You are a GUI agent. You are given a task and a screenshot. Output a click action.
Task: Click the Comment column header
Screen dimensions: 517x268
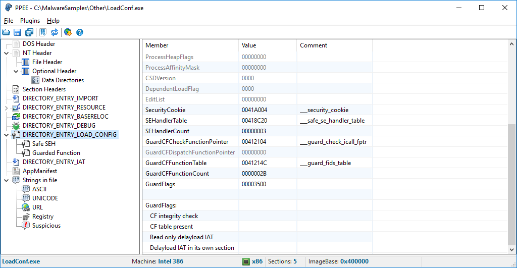pos(334,45)
